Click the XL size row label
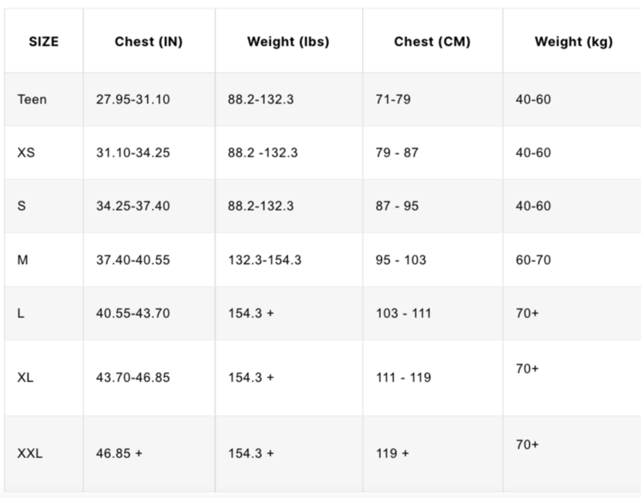Viewport: 641px width, 498px height. coord(26,378)
